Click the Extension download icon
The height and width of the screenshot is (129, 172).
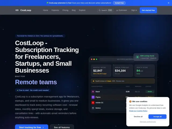pos(117,10)
